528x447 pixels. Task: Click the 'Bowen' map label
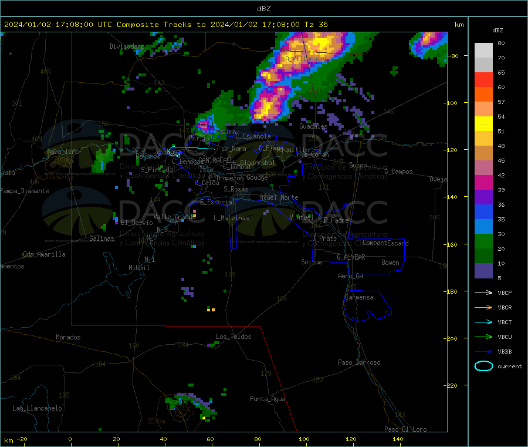391,263
